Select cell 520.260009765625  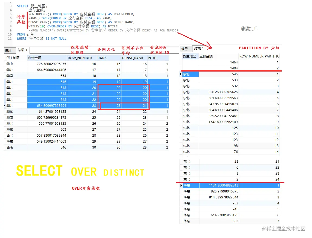tap(218, 92)
